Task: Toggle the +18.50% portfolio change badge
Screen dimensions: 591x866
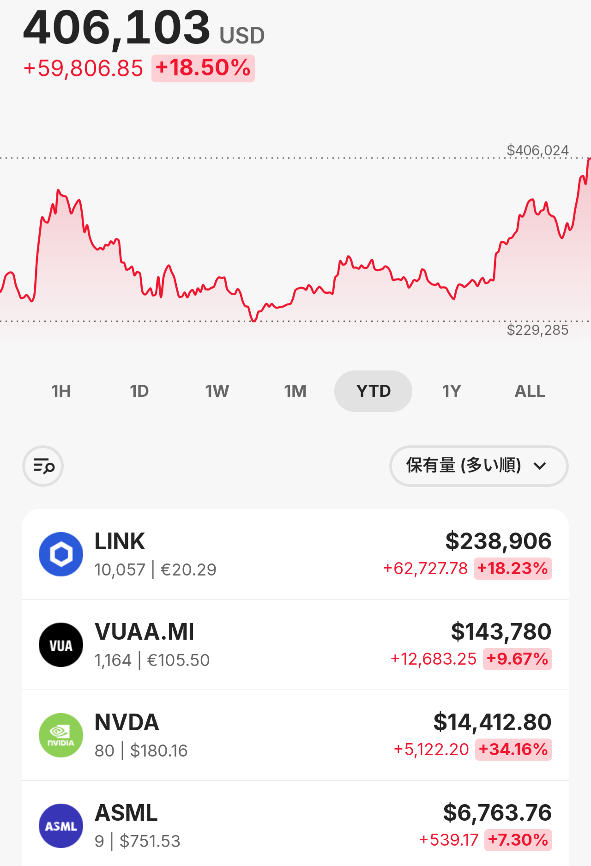Action: click(x=203, y=68)
